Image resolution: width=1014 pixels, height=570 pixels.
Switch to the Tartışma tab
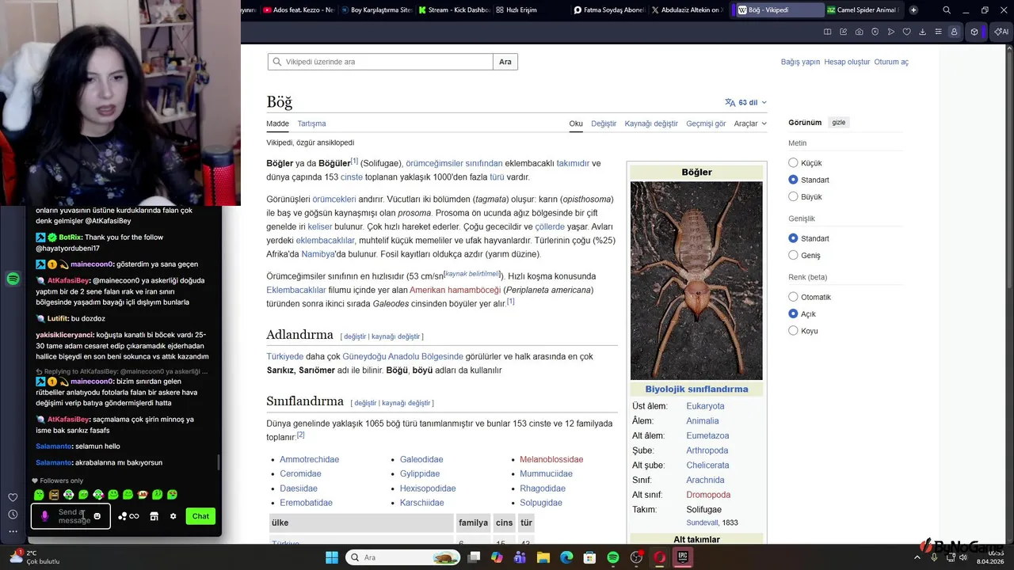coord(311,123)
